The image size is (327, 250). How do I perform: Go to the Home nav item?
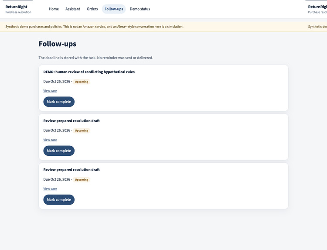pyautogui.click(x=54, y=9)
